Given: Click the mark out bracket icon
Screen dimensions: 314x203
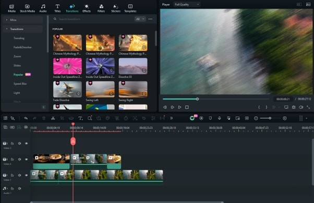Looking at the screenshot, I should pos(267,107).
